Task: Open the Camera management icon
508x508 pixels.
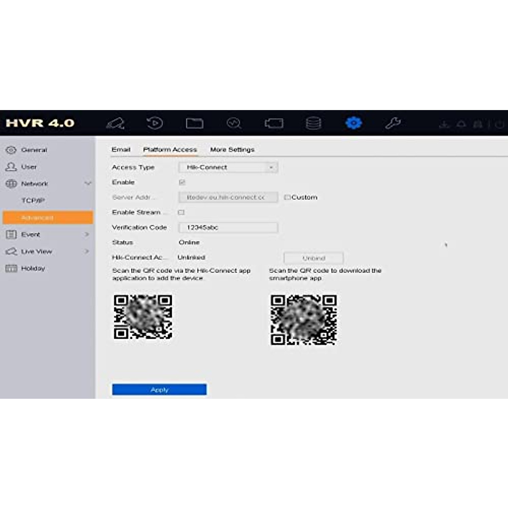Action: click(x=274, y=123)
